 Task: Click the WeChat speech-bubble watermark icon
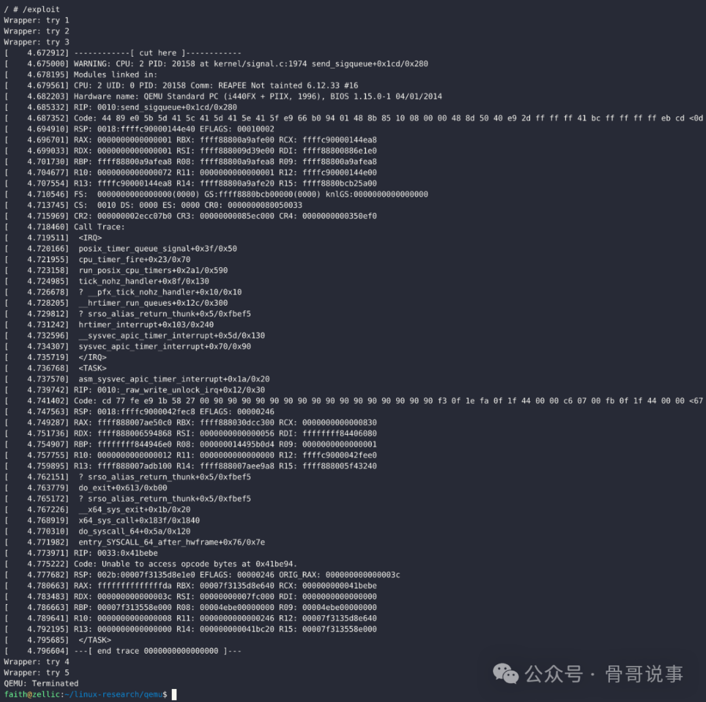(505, 674)
